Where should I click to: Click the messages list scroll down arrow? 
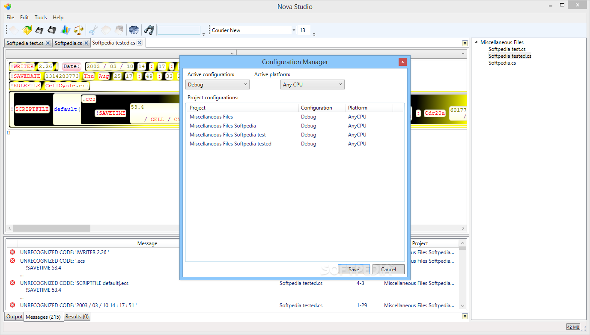pos(462,306)
